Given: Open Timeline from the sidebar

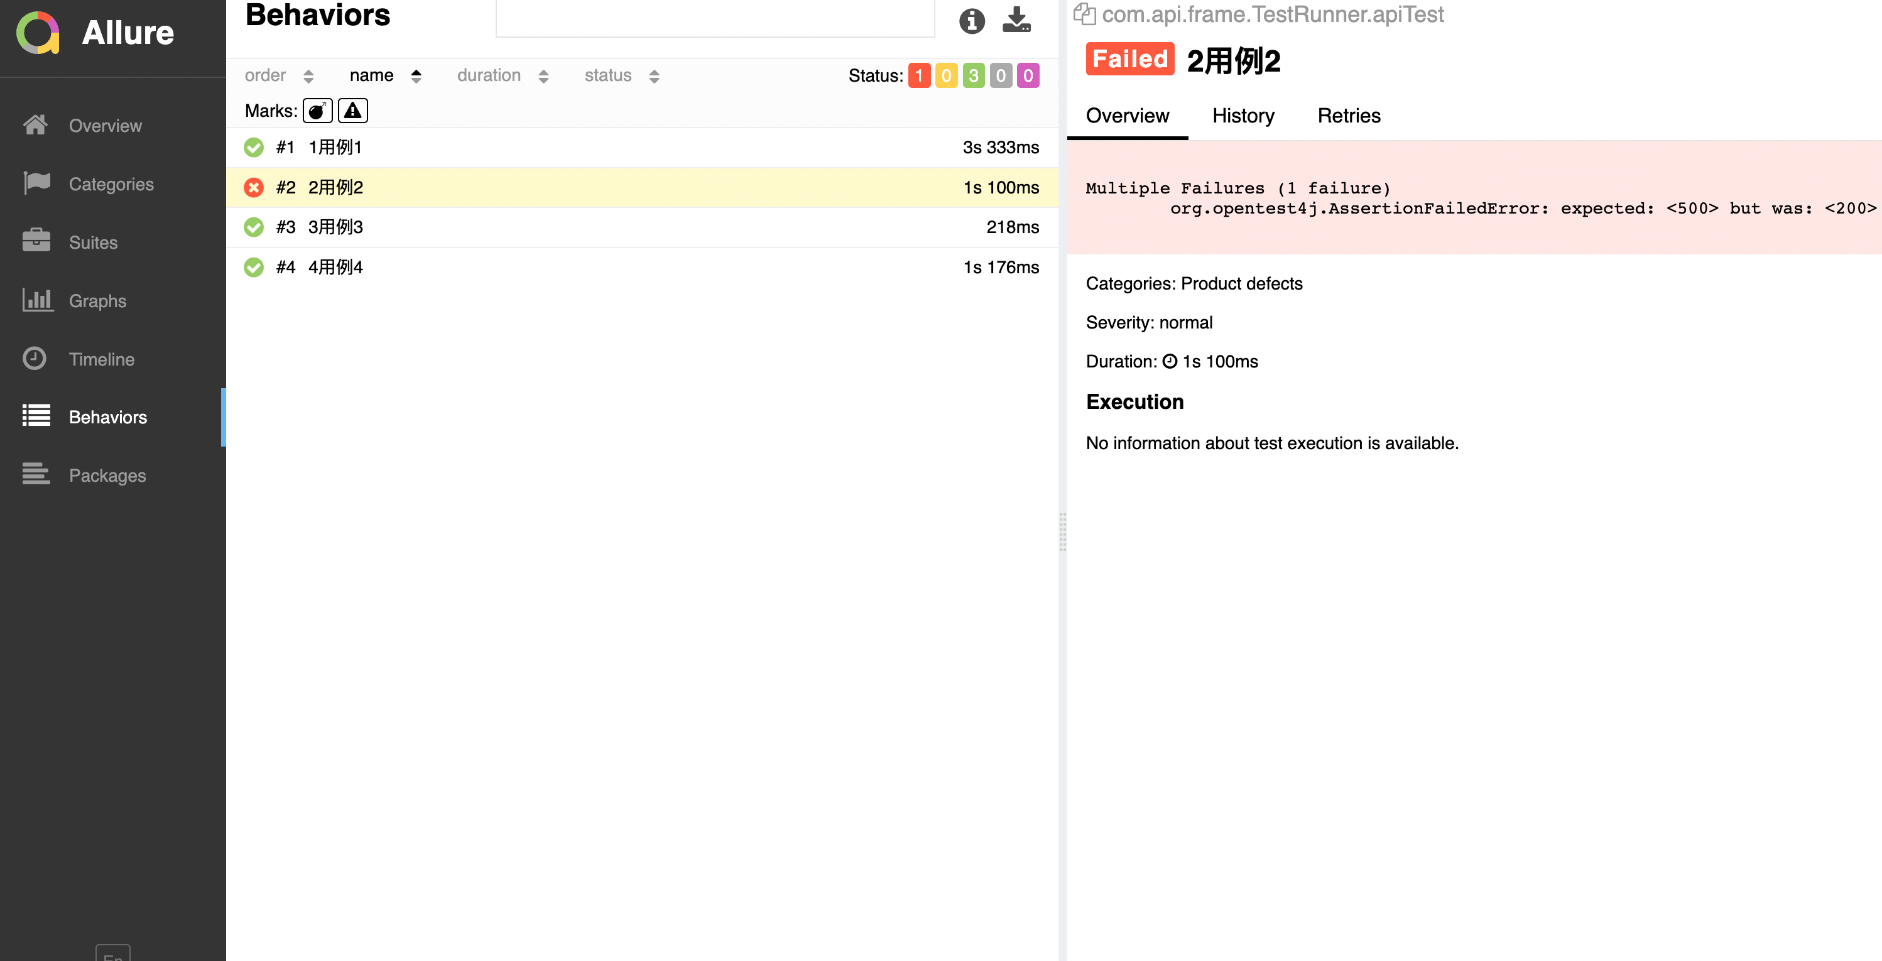Looking at the screenshot, I should click(x=101, y=359).
